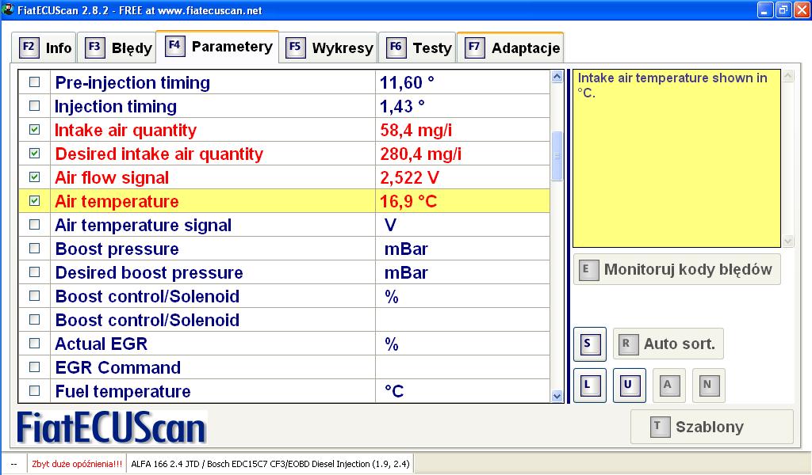Select the Injection timing row label

[116, 106]
